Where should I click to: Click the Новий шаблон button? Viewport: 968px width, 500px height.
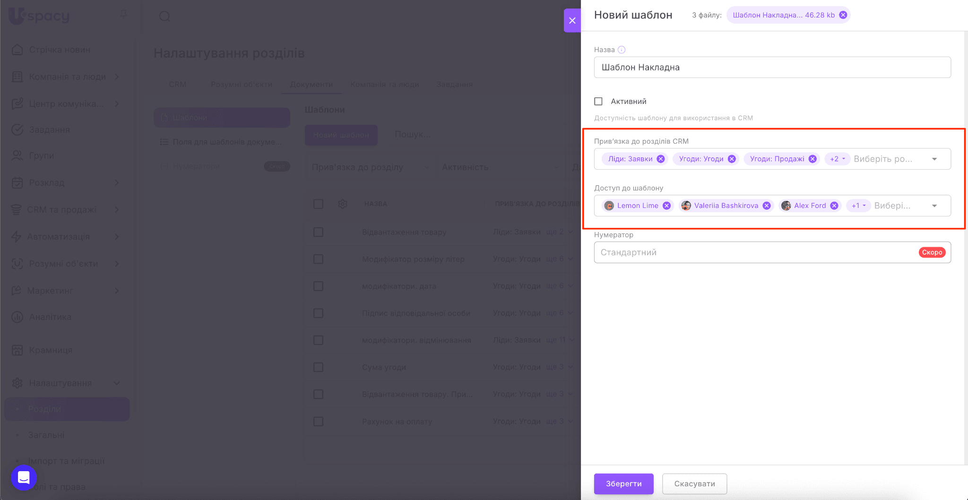[x=341, y=135]
